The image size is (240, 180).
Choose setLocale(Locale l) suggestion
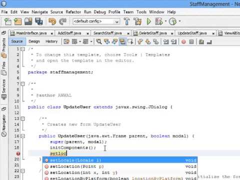pos(120,160)
